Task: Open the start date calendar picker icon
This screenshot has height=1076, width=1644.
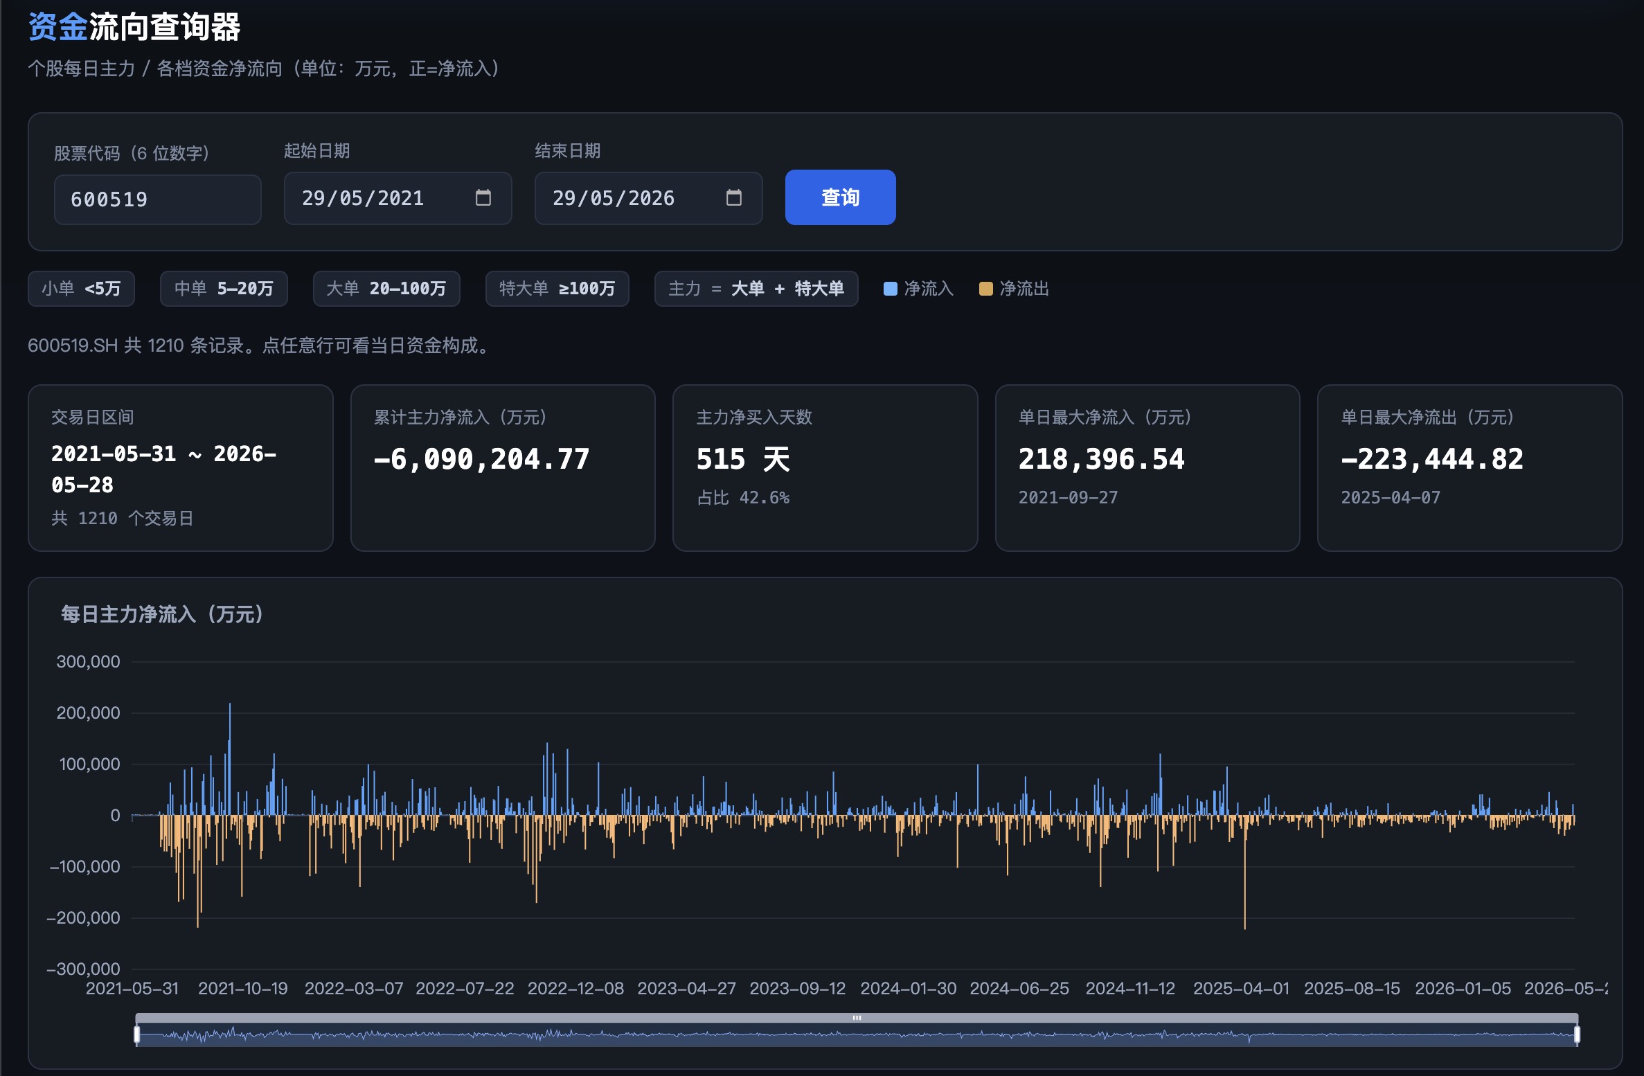Action: click(x=483, y=198)
